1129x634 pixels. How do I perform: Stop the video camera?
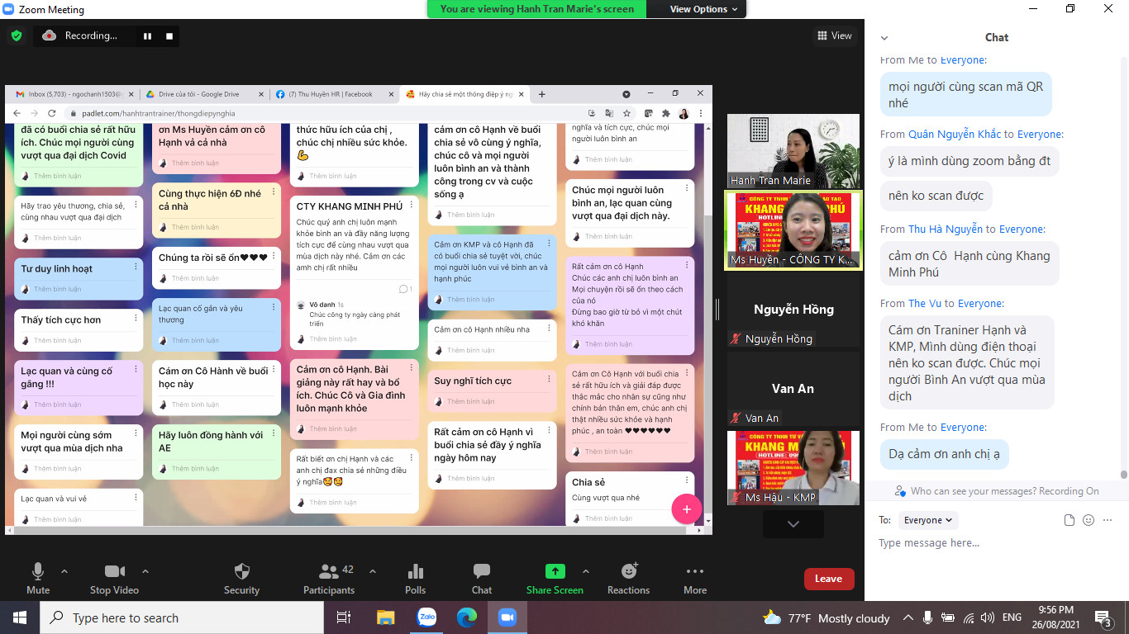pyautogui.click(x=115, y=572)
